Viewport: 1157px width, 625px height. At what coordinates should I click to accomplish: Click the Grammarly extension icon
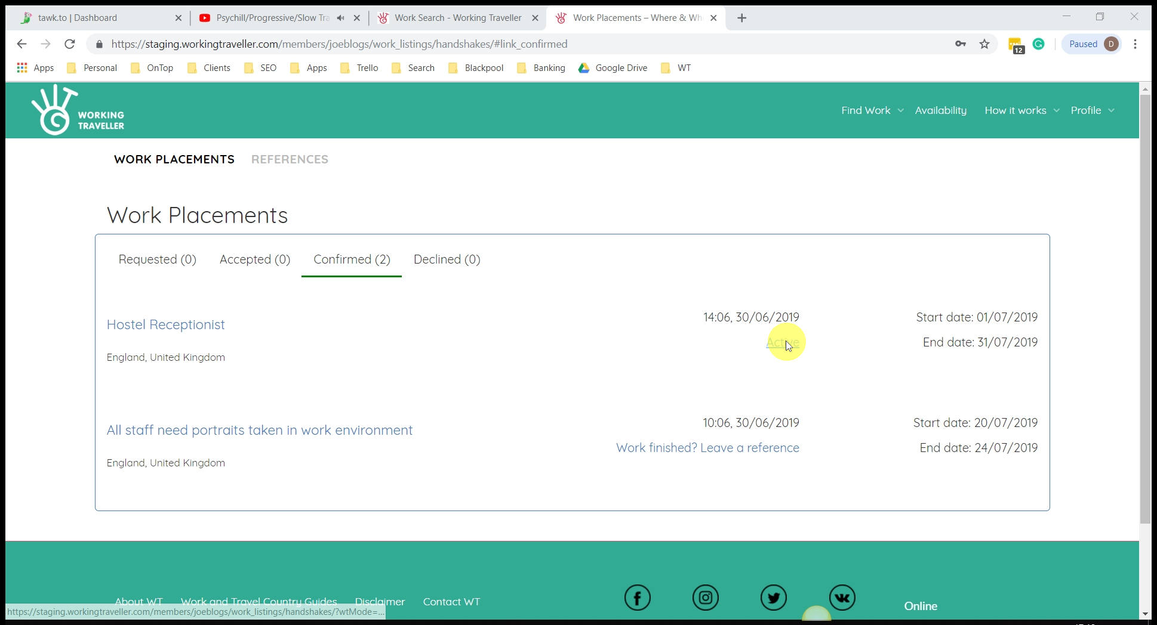coord(1038,44)
